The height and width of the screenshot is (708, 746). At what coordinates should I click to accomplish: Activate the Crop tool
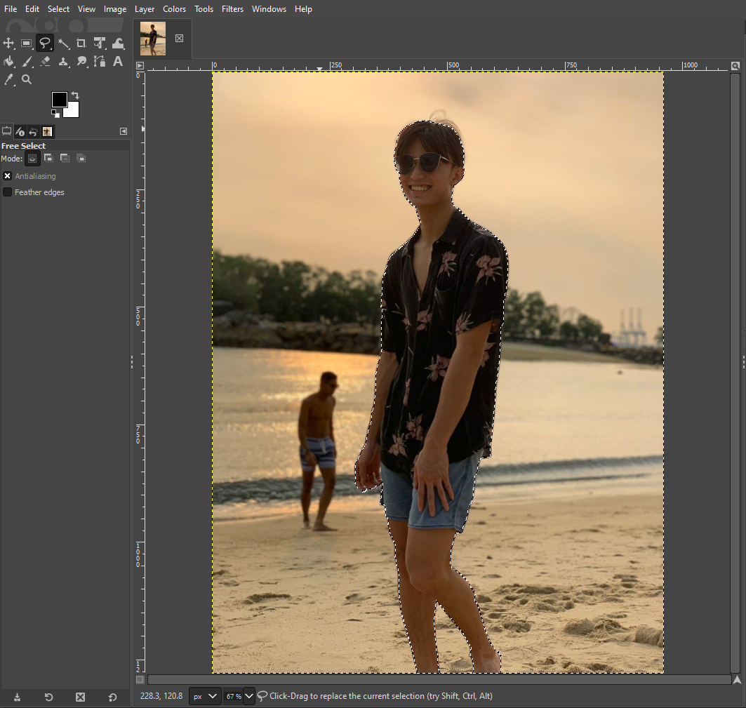tap(81, 44)
